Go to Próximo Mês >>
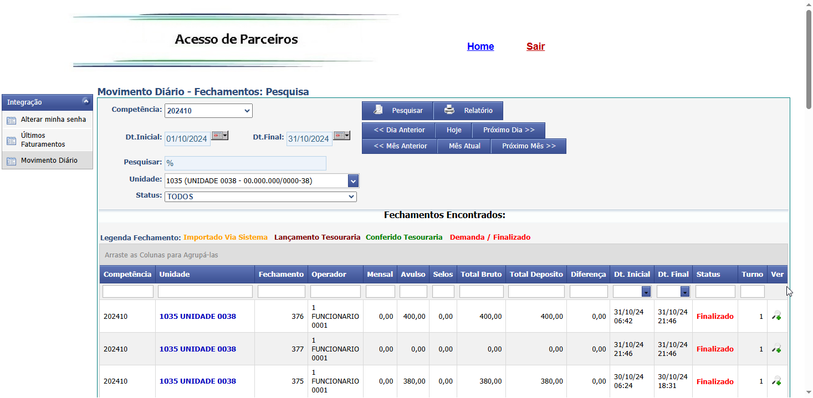The height and width of the screenshot is (398, 813). click(529, 146)
